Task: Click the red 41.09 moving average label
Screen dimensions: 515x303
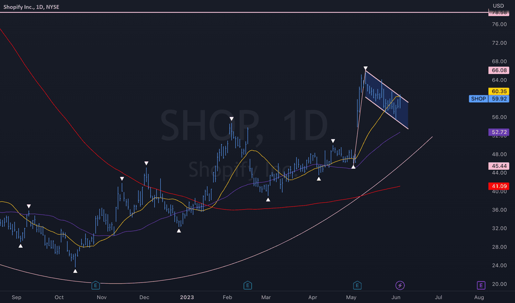Action: pos(499,186)
